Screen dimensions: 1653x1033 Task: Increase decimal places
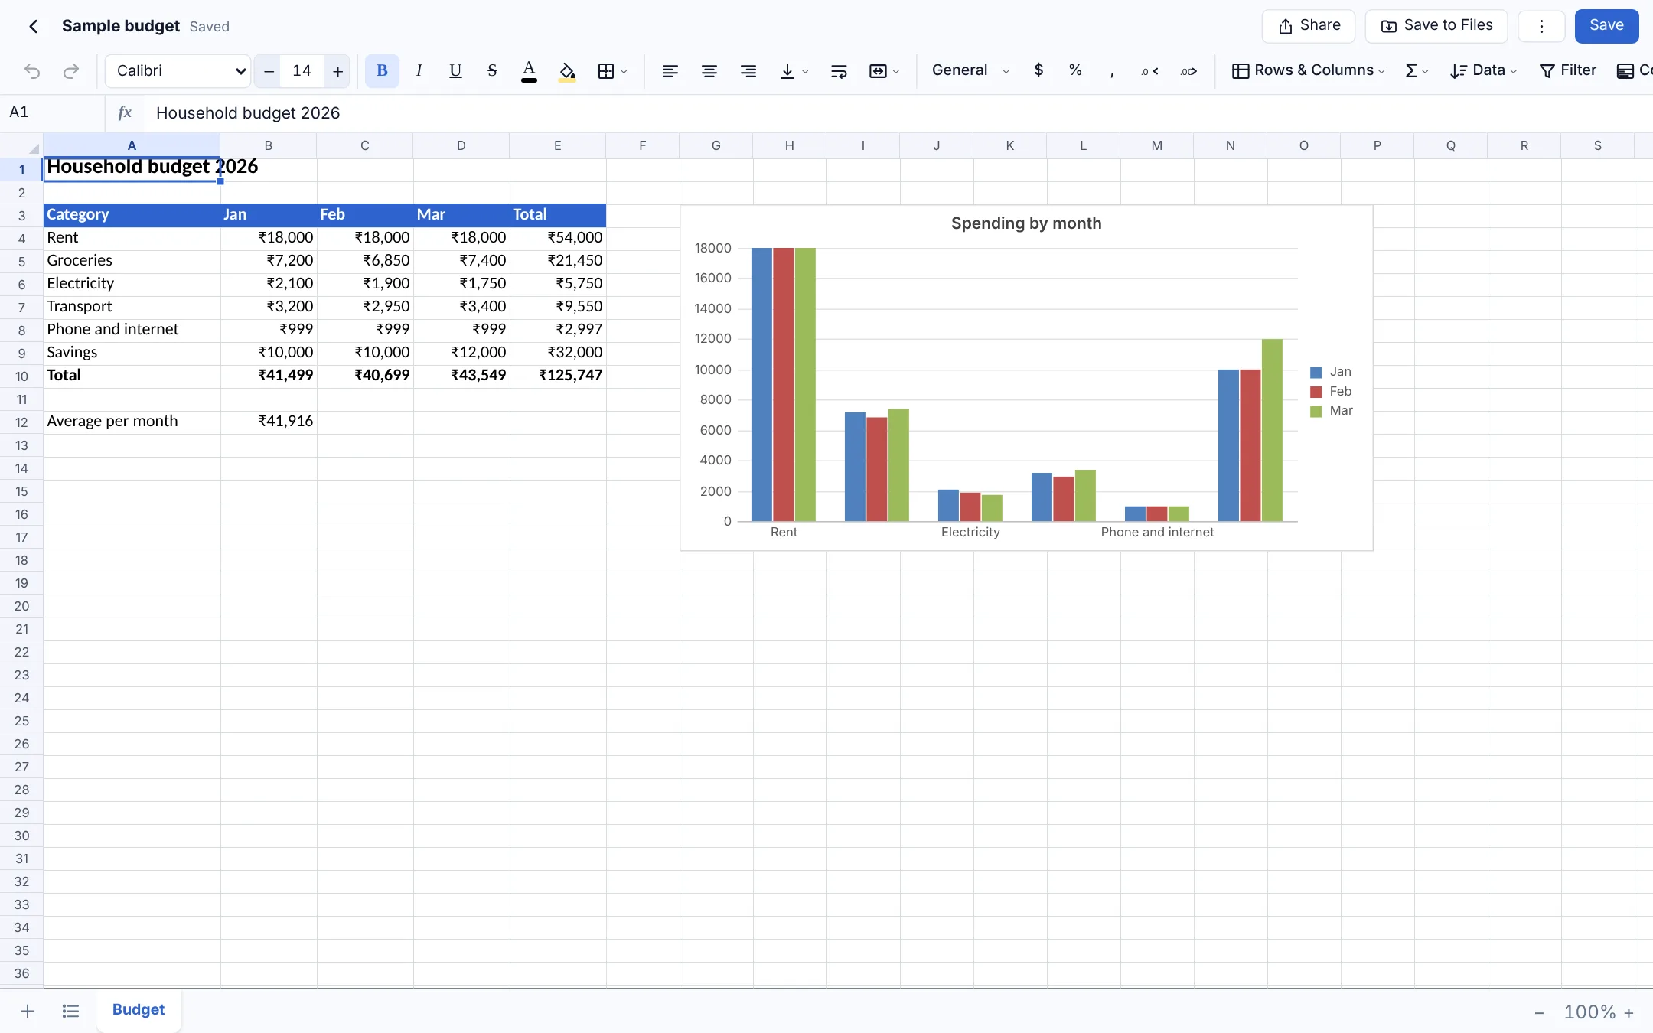point(1188,71)
